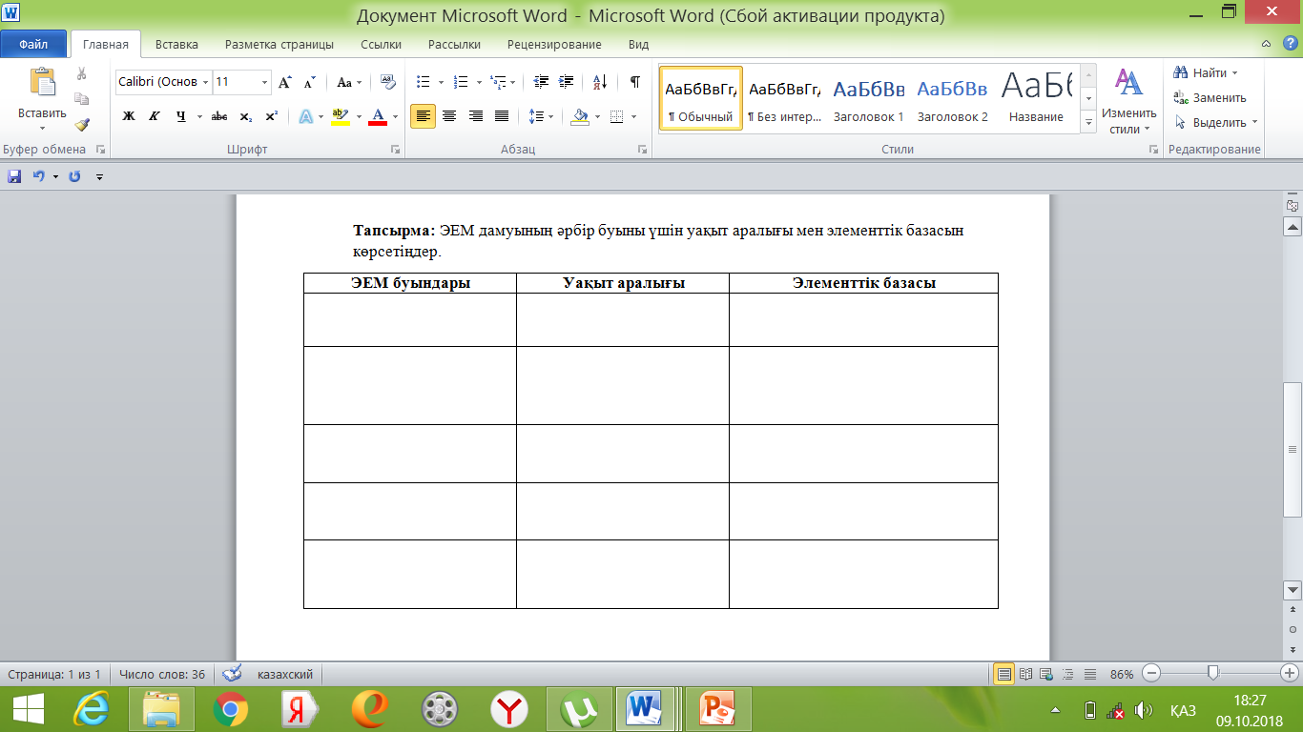Click the Clear Formatting icon
The width and height of the screenshot is (1303, 732).
click(387, 82)
